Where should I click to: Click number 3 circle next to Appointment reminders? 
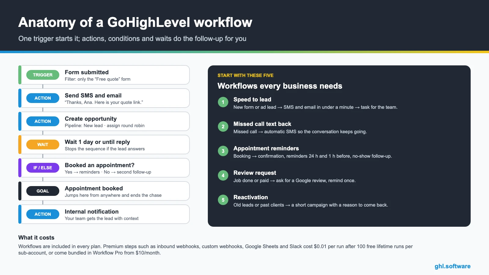click(223, 151)
